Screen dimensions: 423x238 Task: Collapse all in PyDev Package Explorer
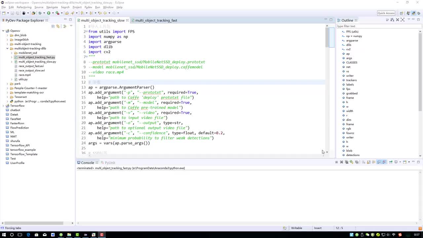[x=53, y=26]
